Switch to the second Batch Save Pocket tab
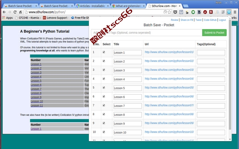 tap(57, 6)
